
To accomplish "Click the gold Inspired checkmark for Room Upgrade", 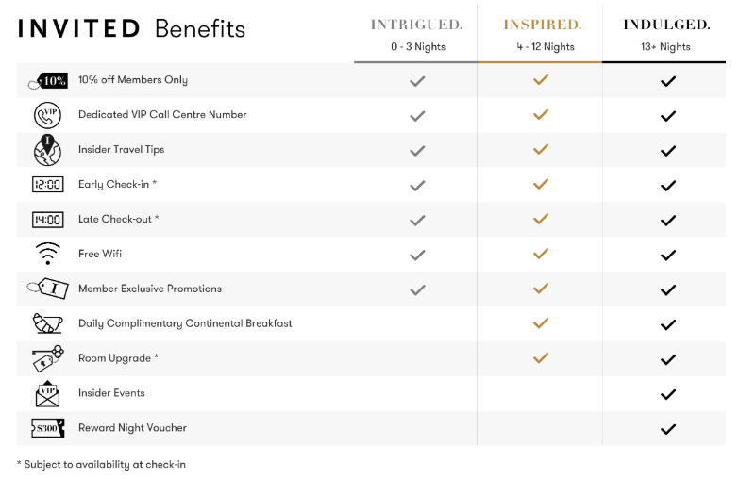I will [541, 358].
